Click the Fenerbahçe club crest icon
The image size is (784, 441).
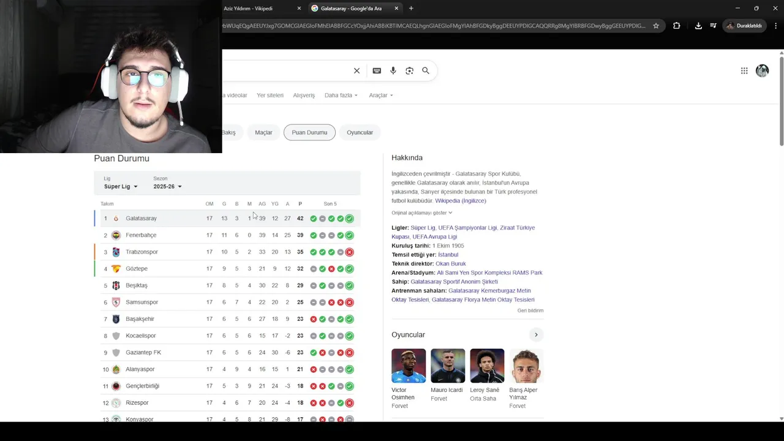coord(116,235)
